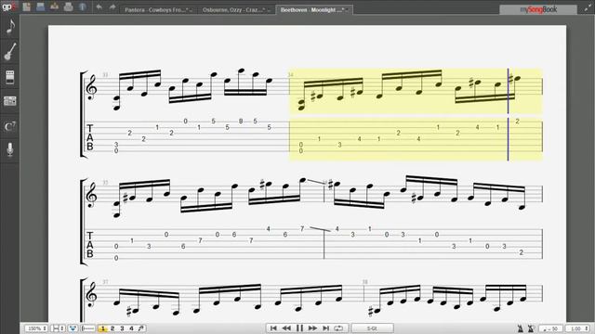Fast forward to next bar
Viewport: 595px width, 334px height.
pyautogui.click(x=312, y=328)
